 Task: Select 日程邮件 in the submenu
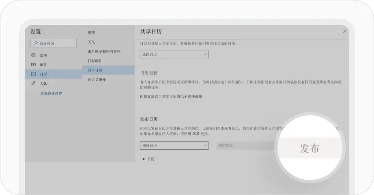[x=95, y=61]
